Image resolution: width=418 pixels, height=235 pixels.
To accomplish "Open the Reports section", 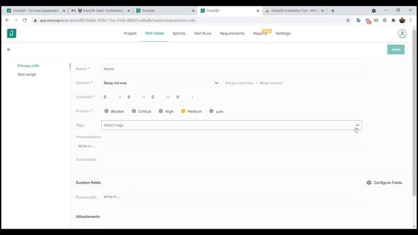I will coord(260,33).
